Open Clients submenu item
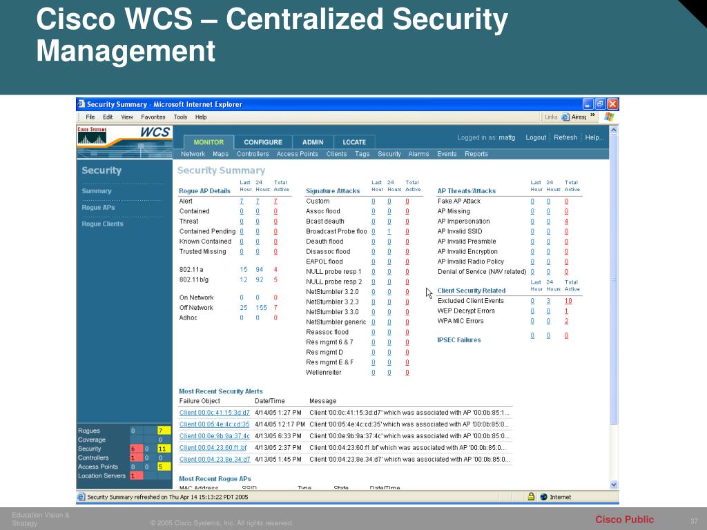The width and height of the screenshot is (707, 530). [x=336, y=154]
